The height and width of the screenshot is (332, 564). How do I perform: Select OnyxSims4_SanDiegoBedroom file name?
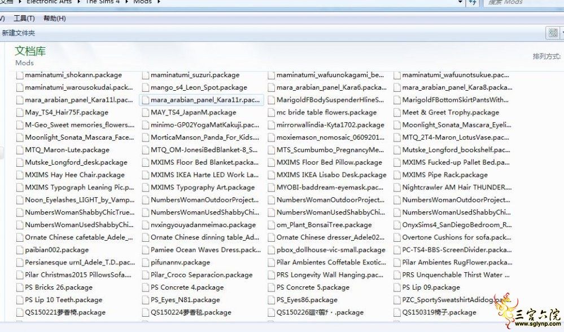pos(457,225)
